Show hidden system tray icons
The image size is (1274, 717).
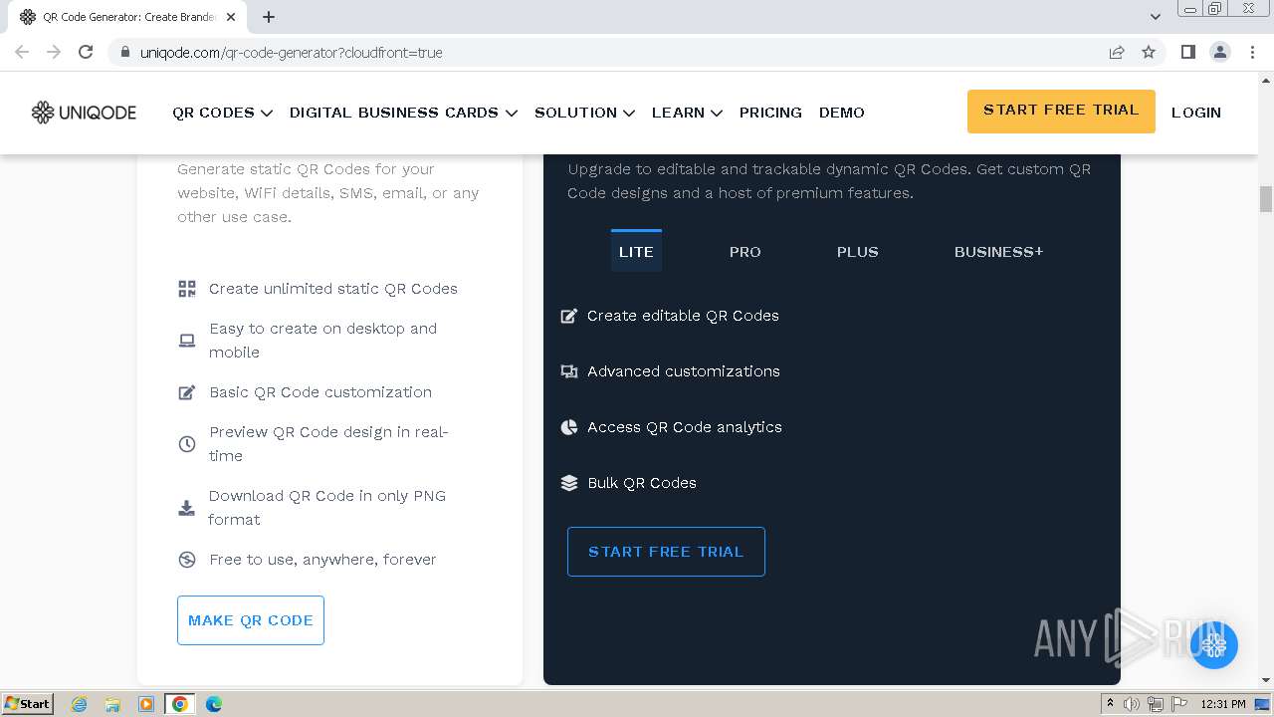coord(1110,703)
